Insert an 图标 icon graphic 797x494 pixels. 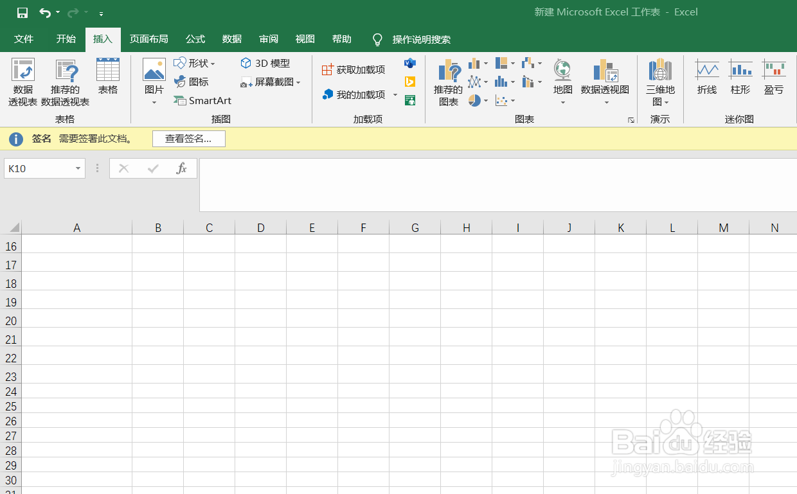(x=192, y=82)
